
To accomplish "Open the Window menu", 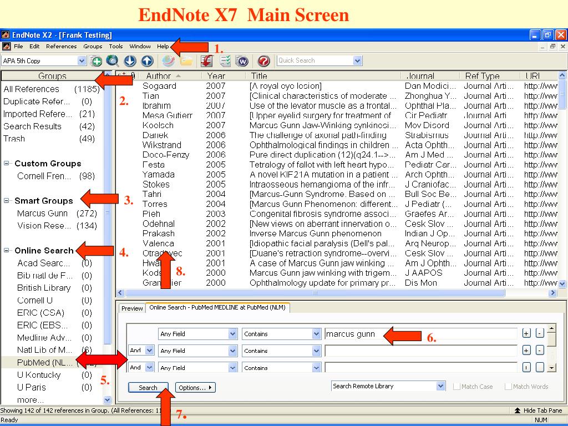I will (x=140, y=47).
